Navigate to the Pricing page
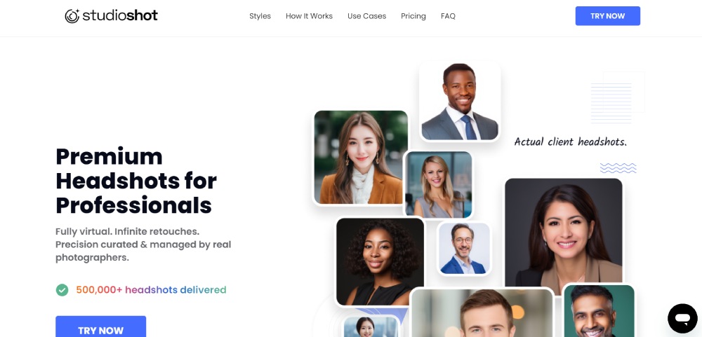Screen dimensions: 702x337 413,16
